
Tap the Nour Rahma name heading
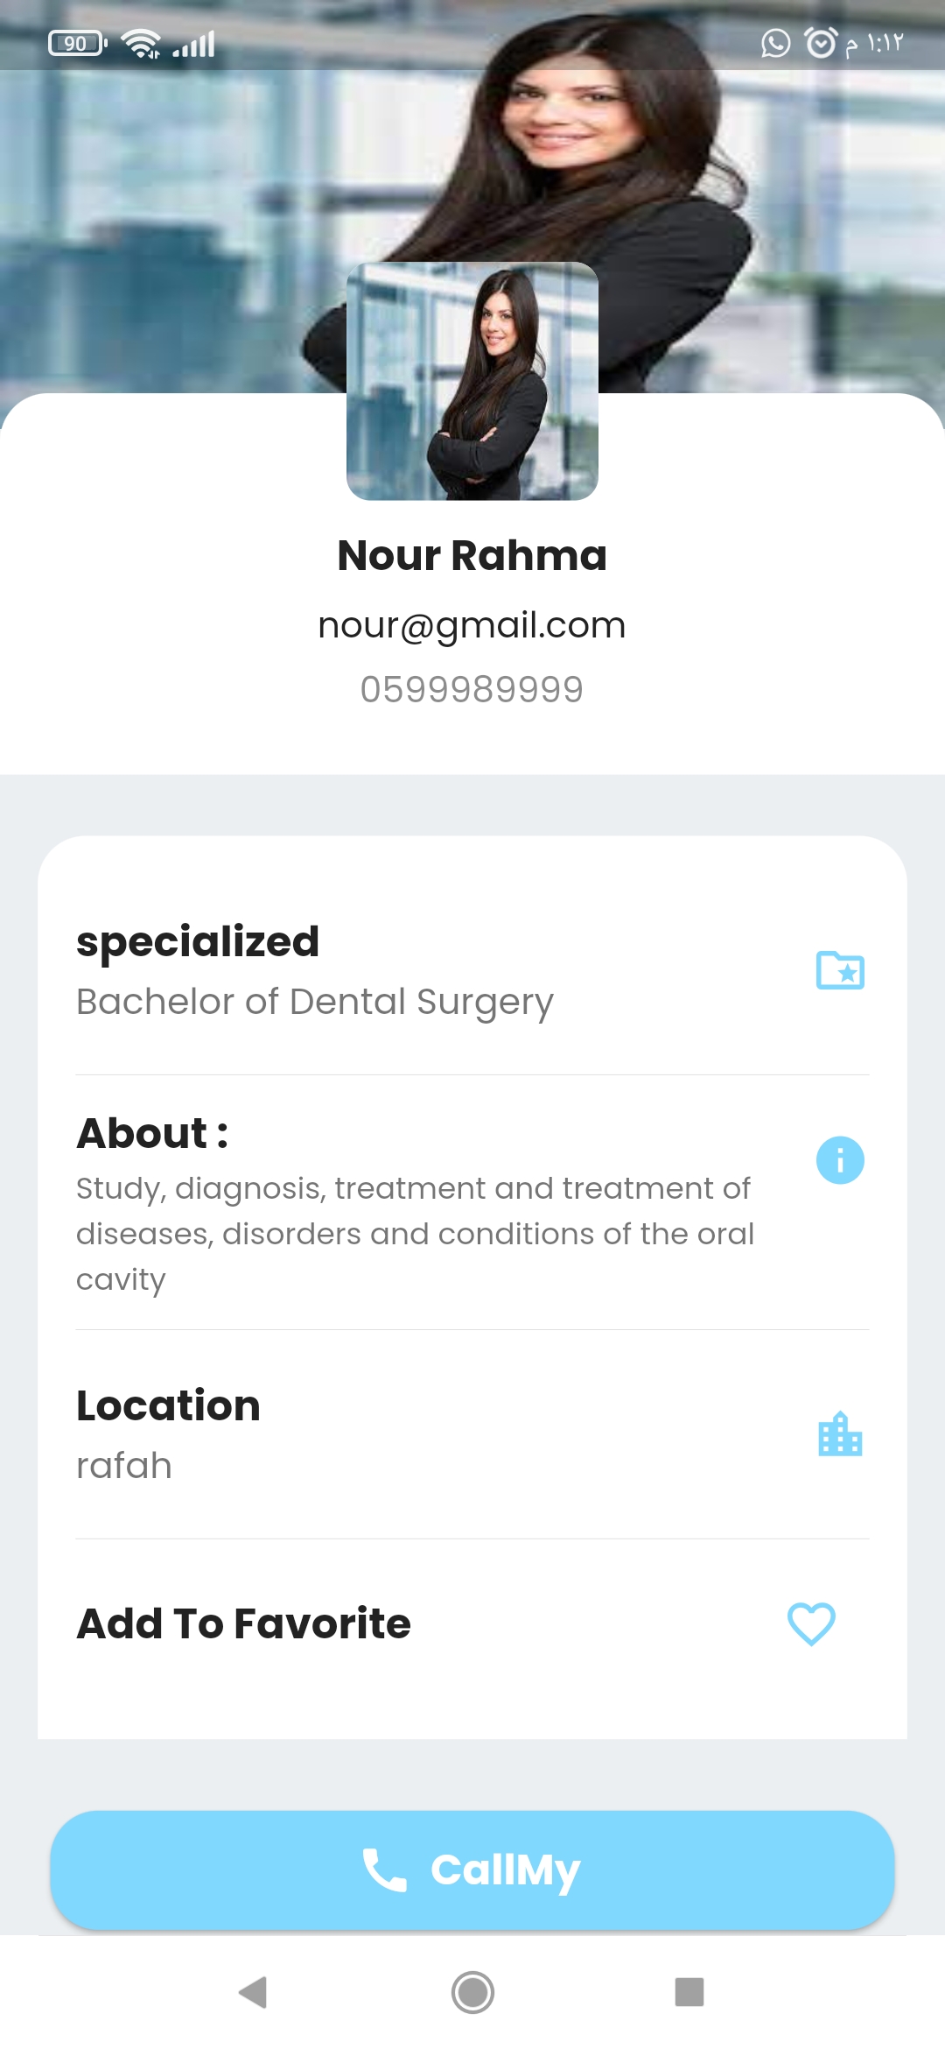472,555
